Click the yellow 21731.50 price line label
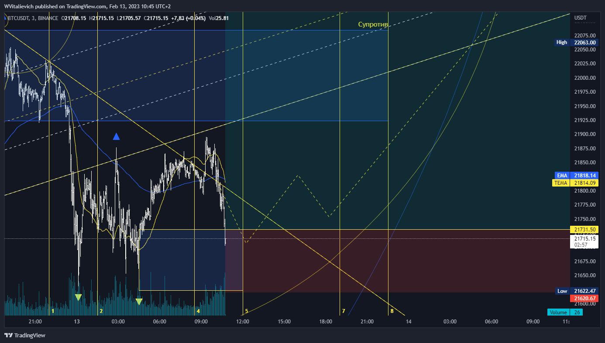Image resolution: width=605 pixels, height=343 pixels. click(585, 229)
